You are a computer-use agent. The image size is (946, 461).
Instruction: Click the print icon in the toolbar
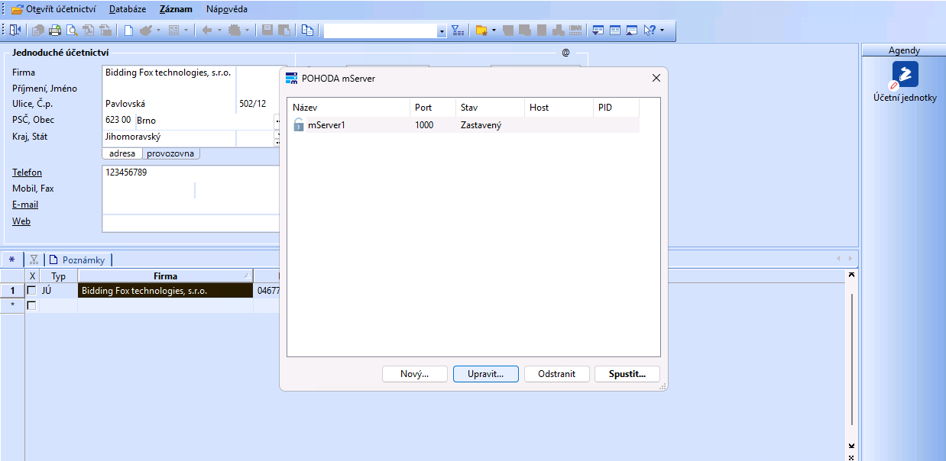55,31
